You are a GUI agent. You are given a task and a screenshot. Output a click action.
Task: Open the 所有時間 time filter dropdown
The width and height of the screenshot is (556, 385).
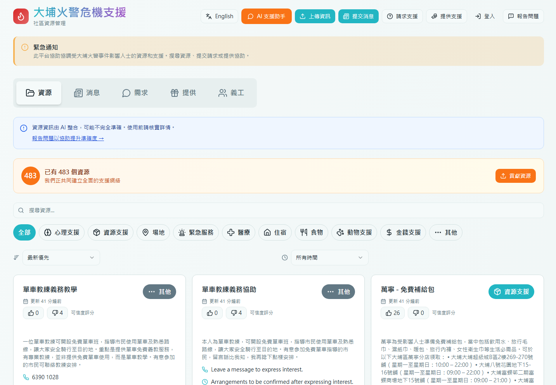tap(329, 258)
